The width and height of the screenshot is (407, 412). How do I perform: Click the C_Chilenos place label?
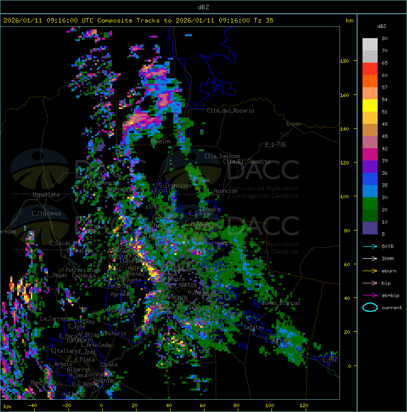46,213
